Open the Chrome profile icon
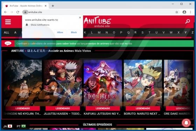 (184, 12)
